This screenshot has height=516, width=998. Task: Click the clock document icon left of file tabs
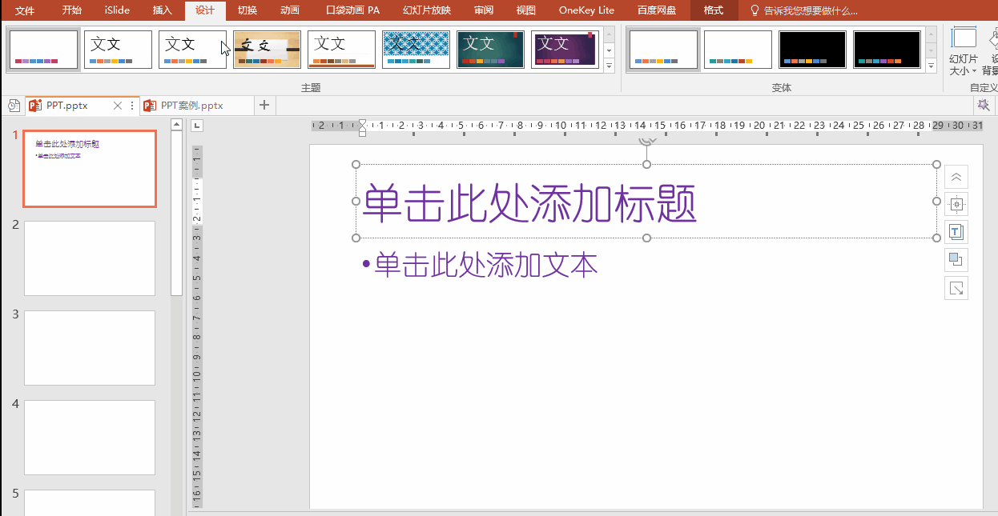[14, 105]
